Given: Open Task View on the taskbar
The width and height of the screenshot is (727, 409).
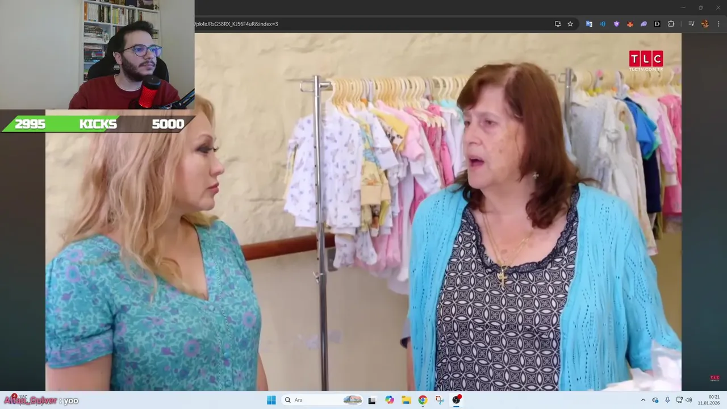Looking at the screenshot, I should [372, 400].
